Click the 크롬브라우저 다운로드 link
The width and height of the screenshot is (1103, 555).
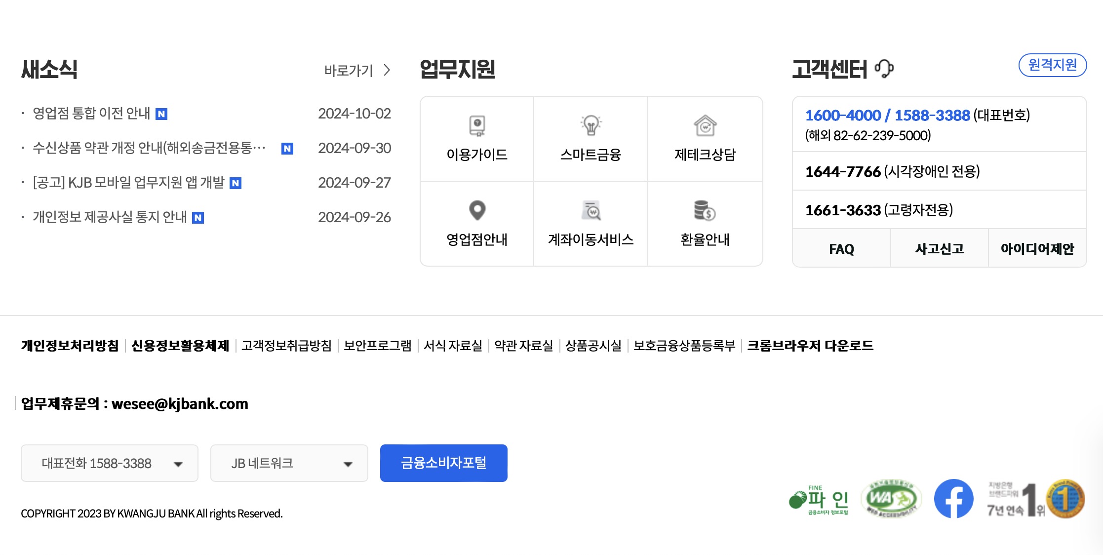810,345
